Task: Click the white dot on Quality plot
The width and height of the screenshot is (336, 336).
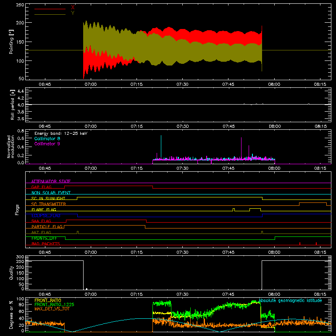Action: 87,289
